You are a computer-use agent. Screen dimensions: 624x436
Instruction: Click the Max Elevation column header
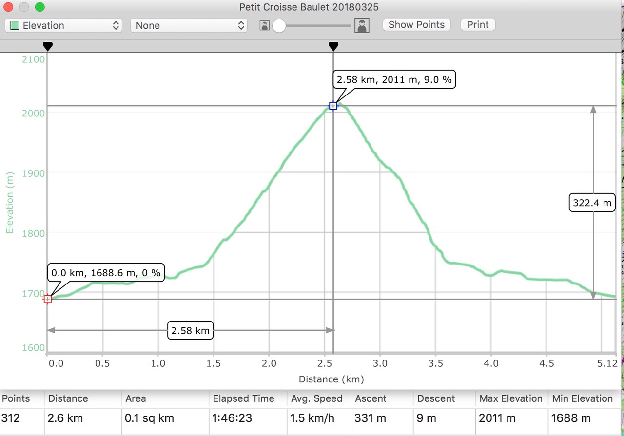tap(510, 398)
